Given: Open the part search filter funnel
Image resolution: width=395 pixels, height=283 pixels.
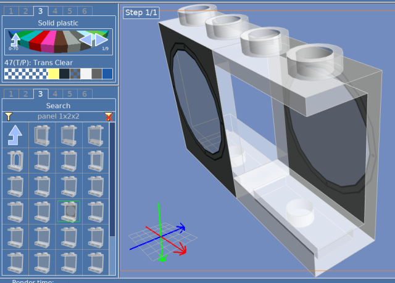Looking at the screenshot, I should [8, 116].
